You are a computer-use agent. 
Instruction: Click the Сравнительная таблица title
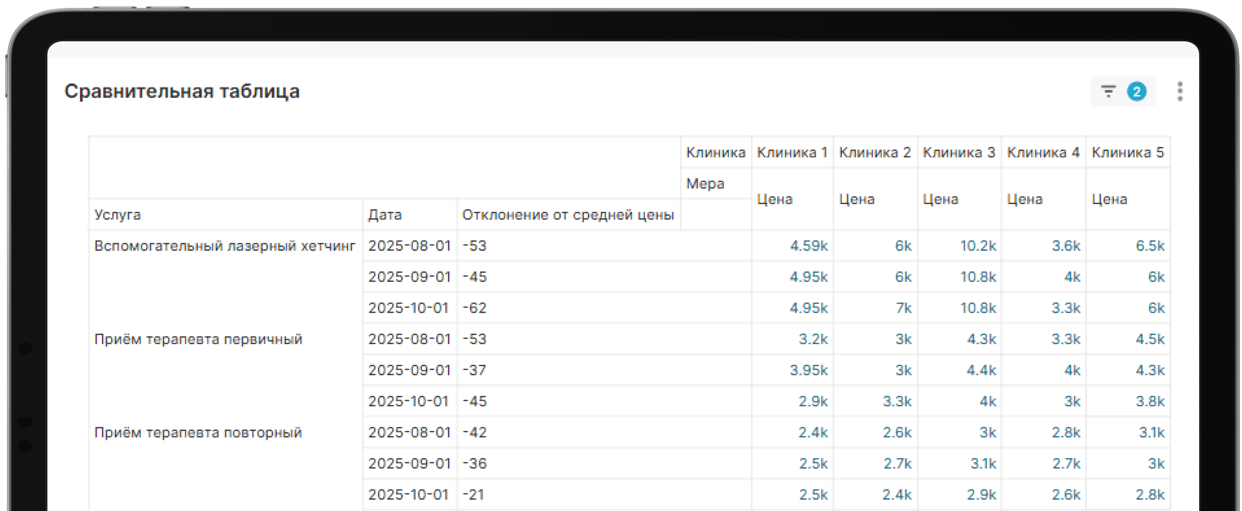coord(182,91)
